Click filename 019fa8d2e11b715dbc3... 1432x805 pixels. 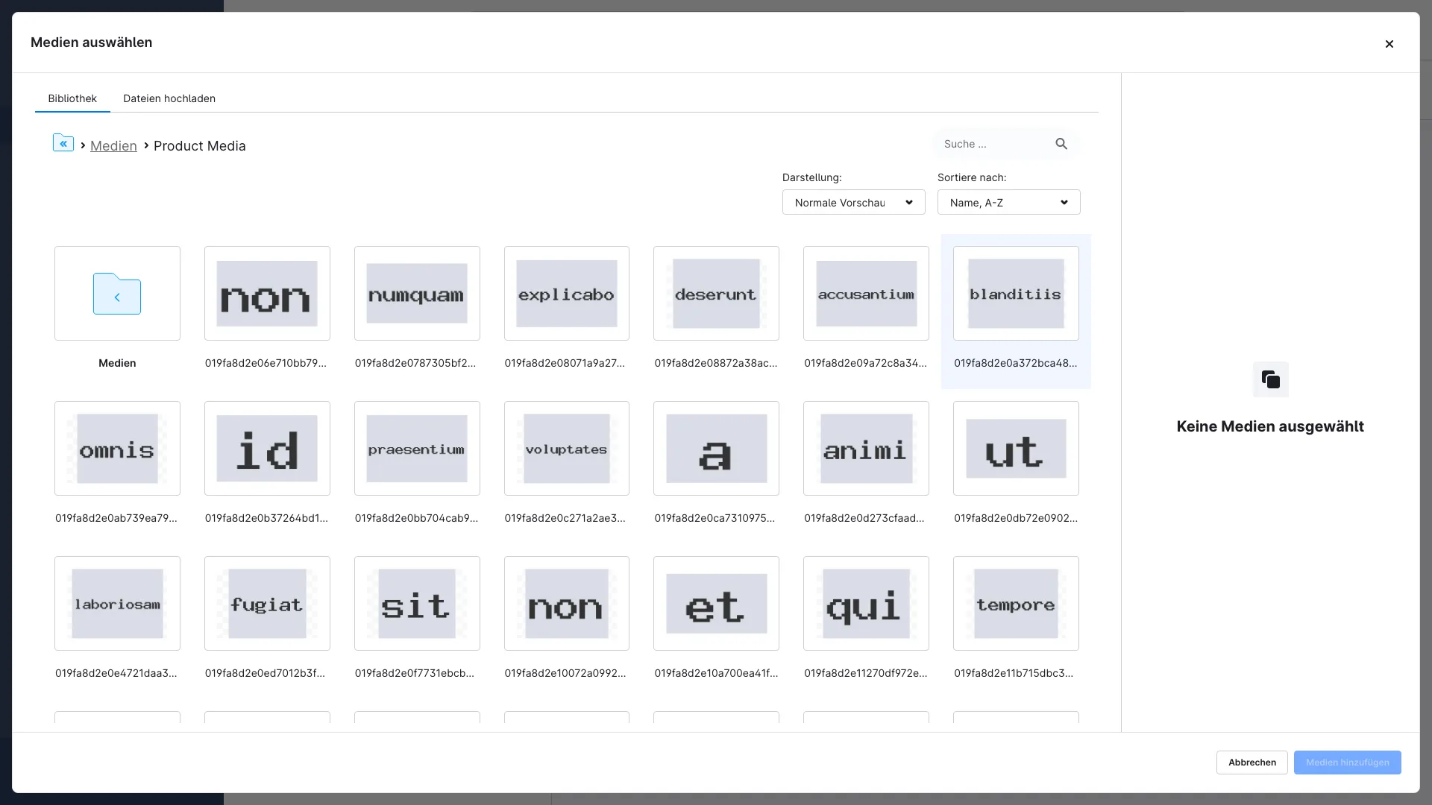[1014, 673]
